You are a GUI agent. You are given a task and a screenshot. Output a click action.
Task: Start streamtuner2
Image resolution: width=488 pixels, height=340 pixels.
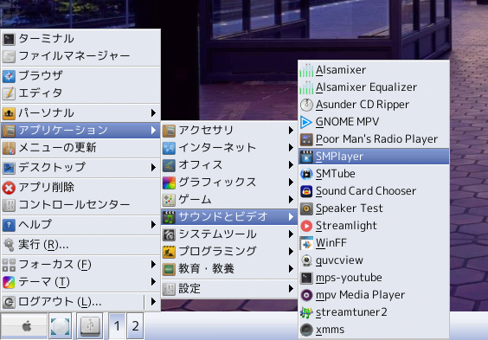click(x=374, y=312)
